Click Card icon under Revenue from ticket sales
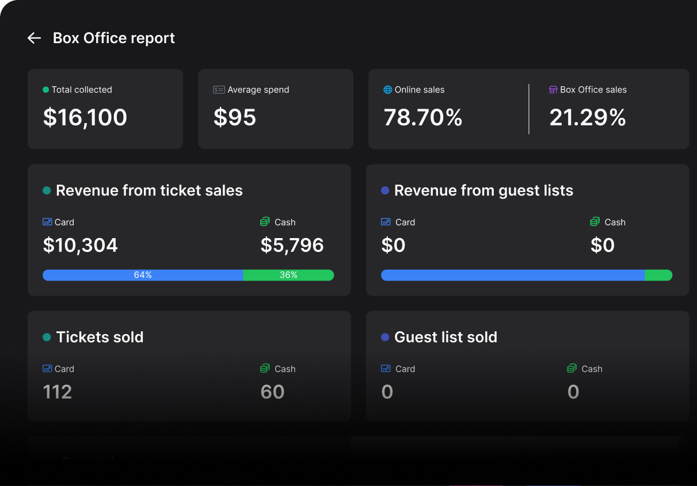The height and width of the screenshot is (486, 697). point(47,222)
